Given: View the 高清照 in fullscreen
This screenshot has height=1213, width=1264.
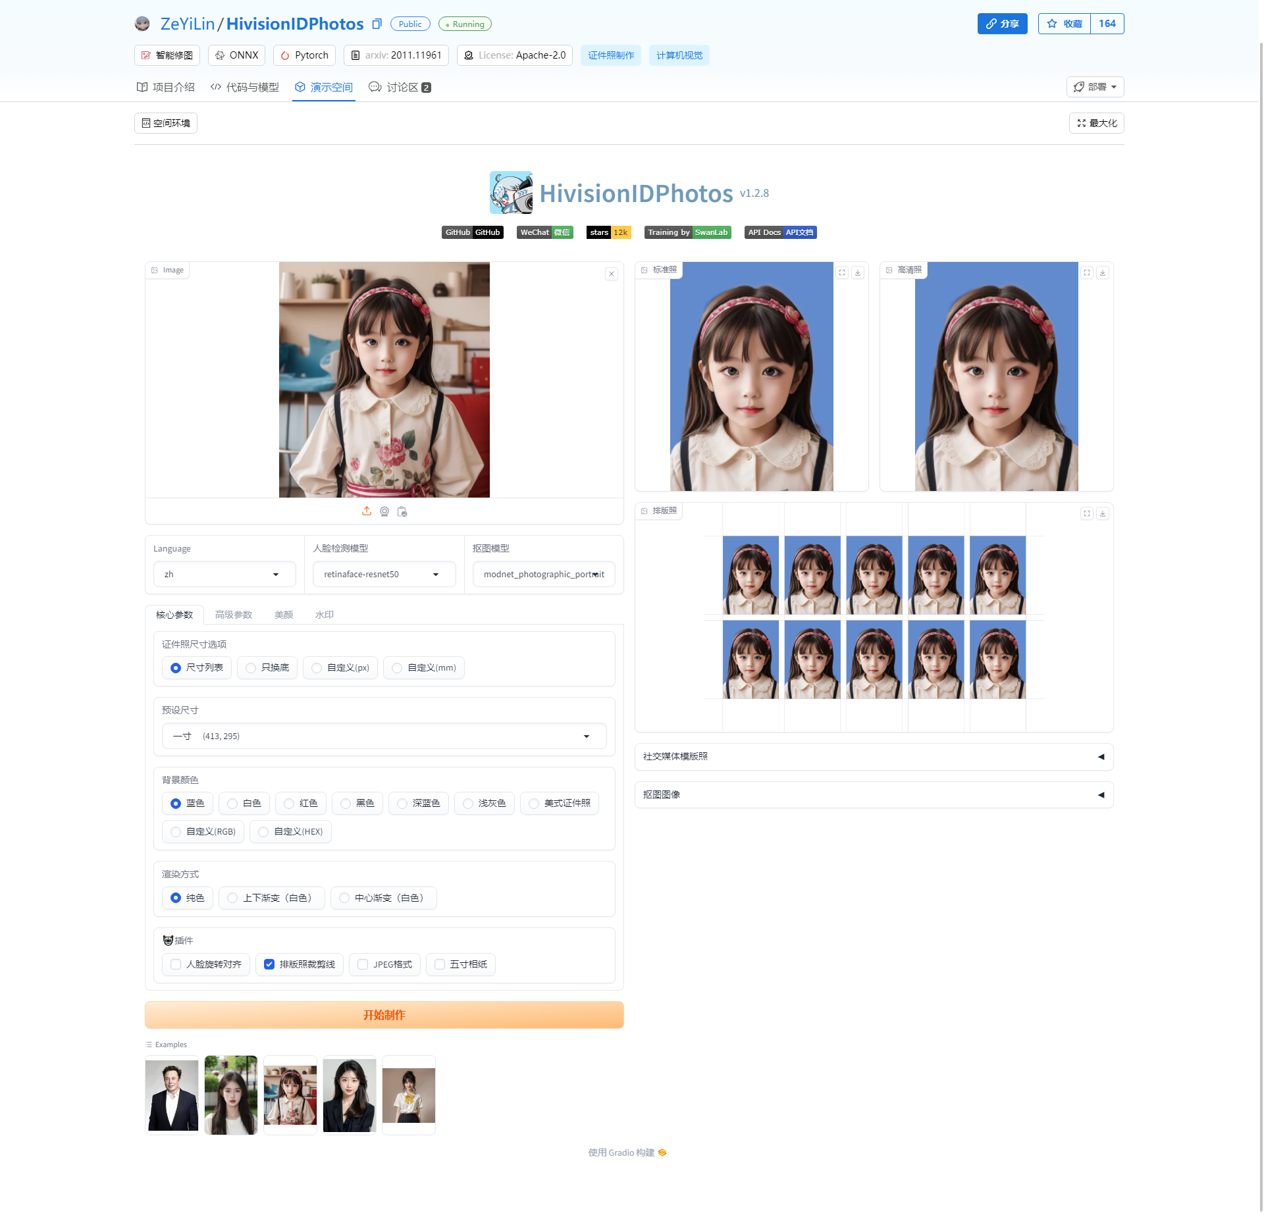Looking at the screenshot, I should click(x=1086, y=272).
